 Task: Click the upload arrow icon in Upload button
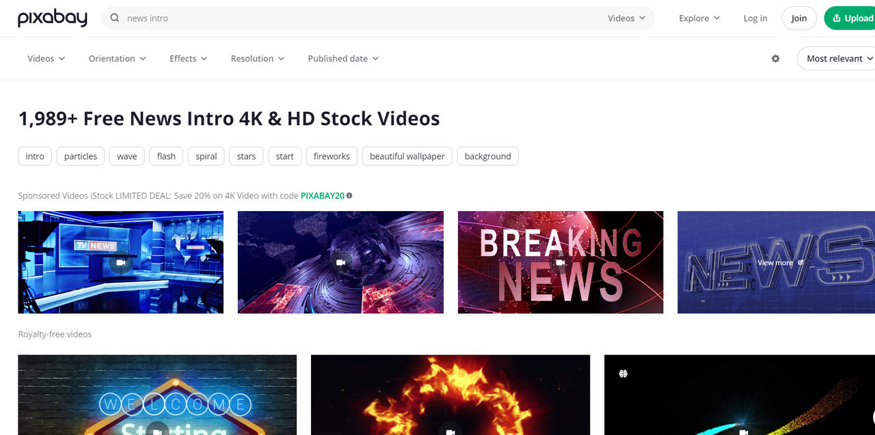[x=837, y=18]
